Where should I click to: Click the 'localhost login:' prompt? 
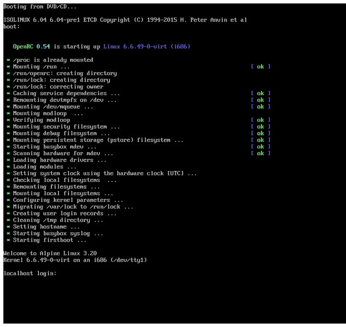(30, 273)
